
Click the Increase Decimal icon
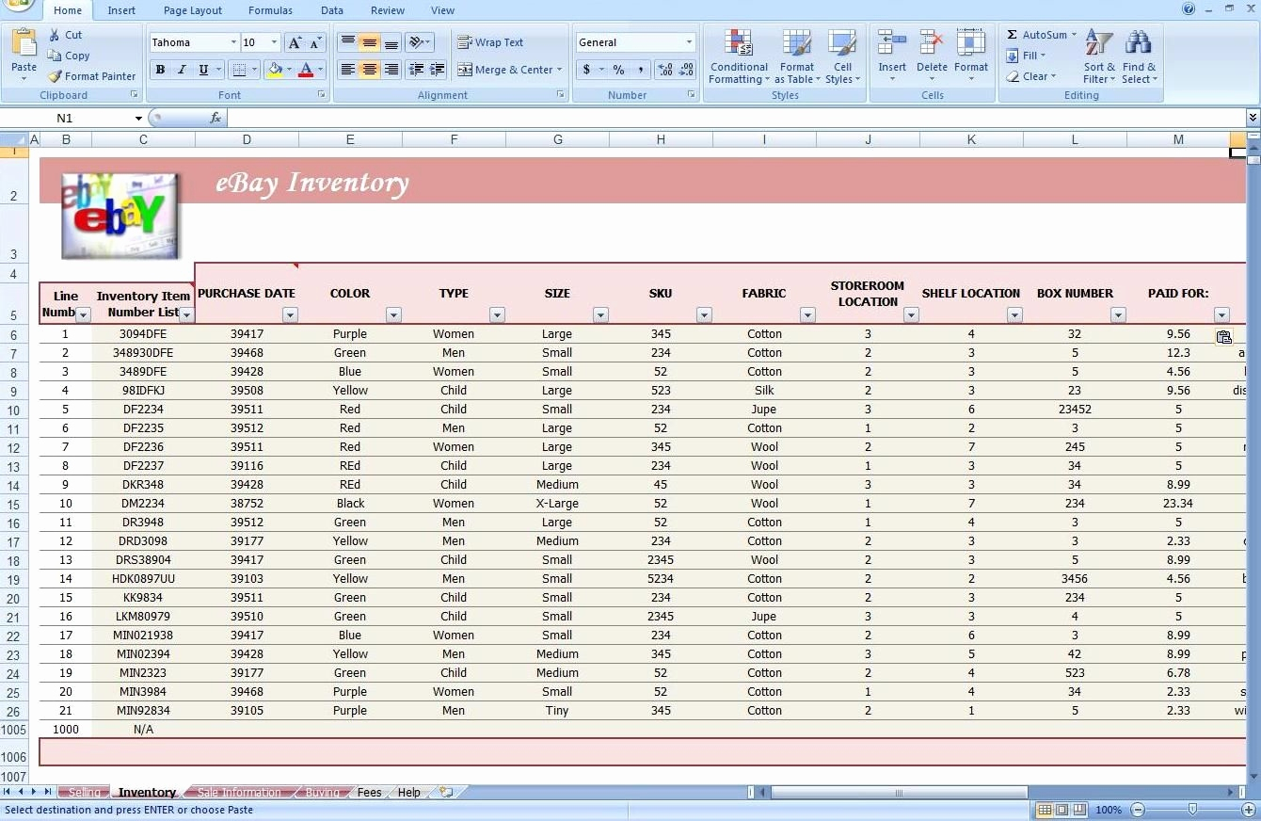(x=663, y=70)
